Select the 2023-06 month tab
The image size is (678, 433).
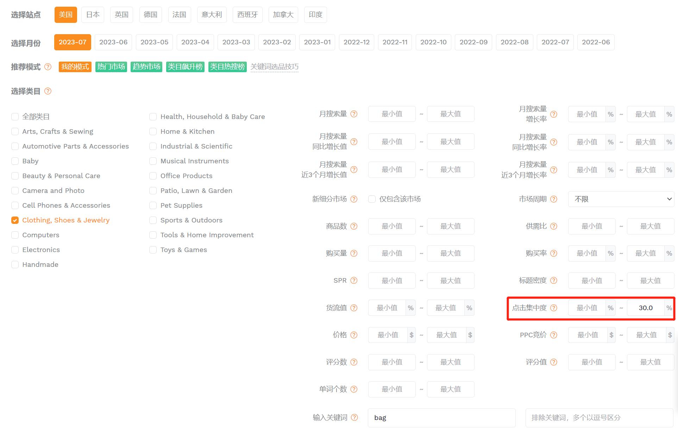click(x=113, y=42)
